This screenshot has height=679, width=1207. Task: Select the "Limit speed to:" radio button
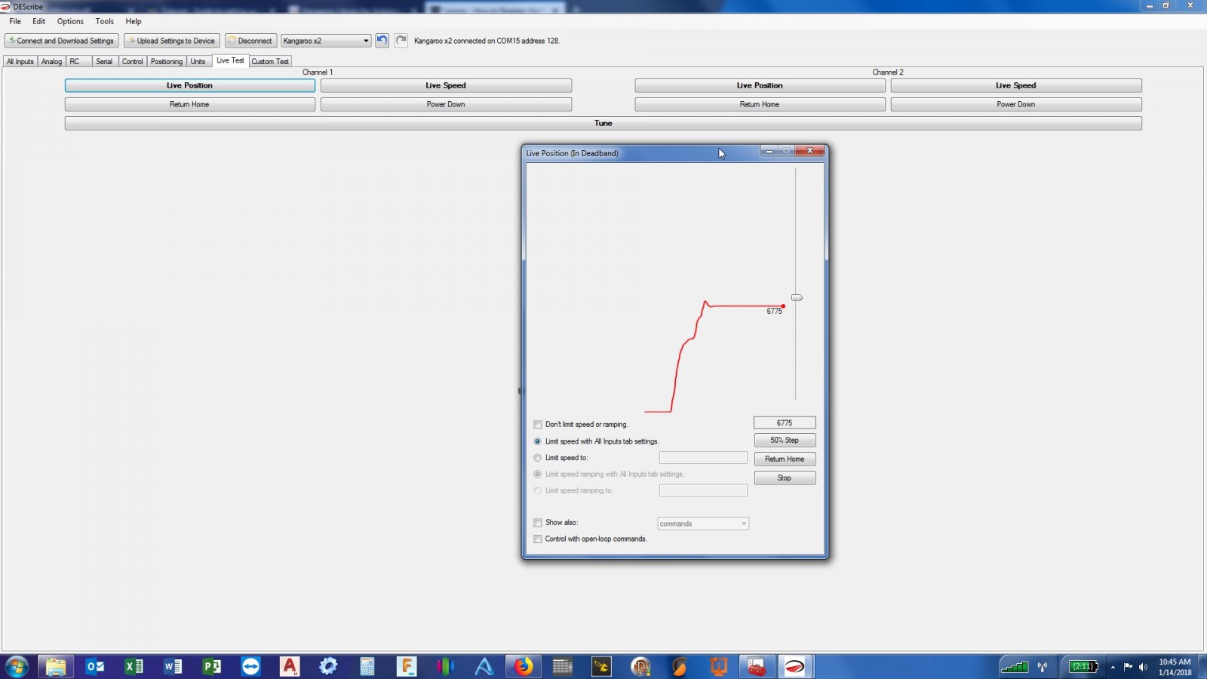click(x=538, y=458)
